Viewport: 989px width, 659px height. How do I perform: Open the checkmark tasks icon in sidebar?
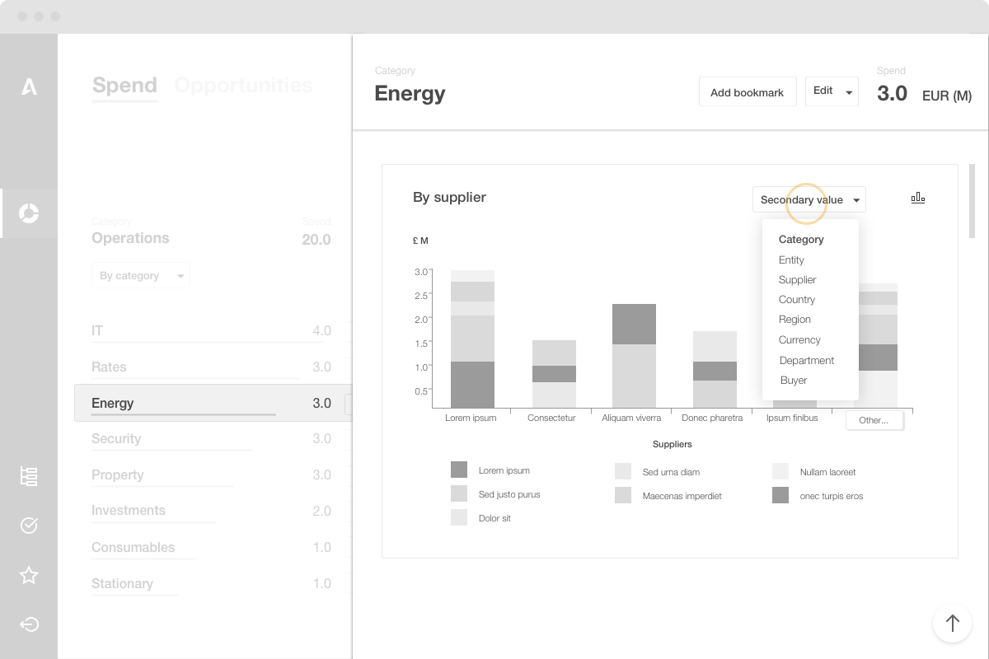pyautogui.click(x=29, y=526)
